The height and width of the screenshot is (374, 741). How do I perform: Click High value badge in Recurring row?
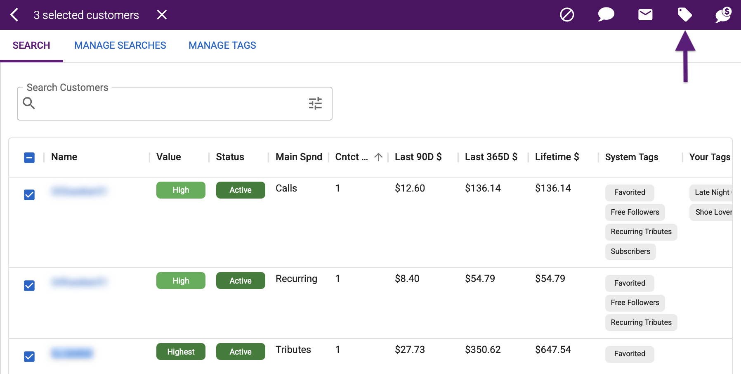point(181,281)
